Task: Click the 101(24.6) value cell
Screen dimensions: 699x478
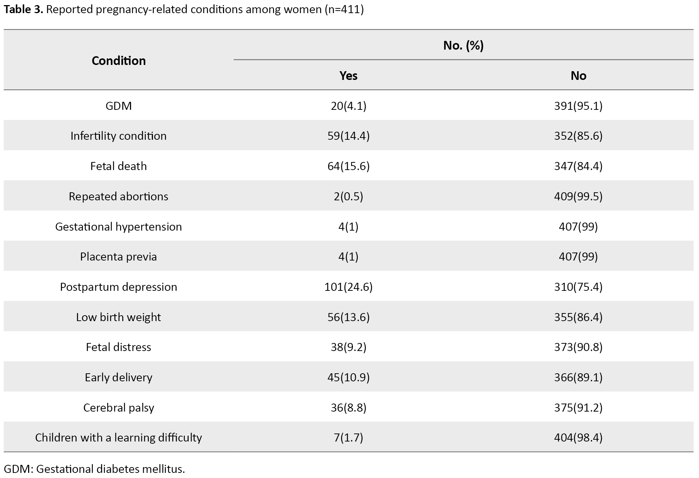Action: (x=348, y=287)
